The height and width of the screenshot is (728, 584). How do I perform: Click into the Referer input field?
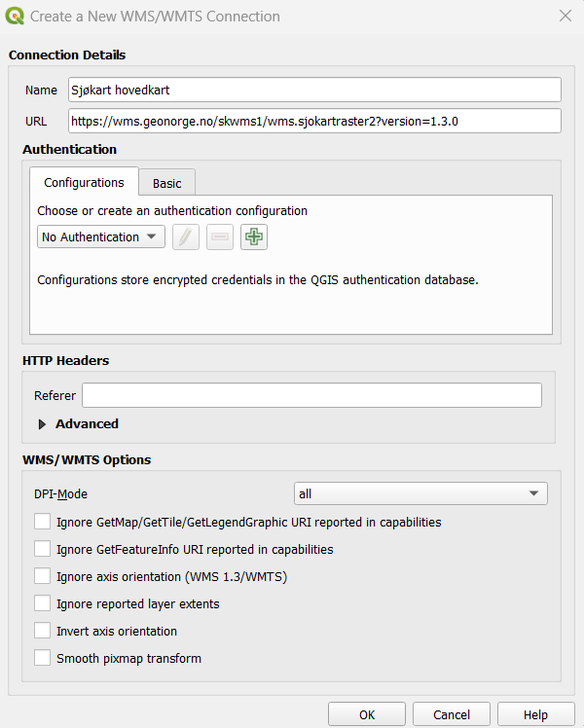pyautogui.click(x=312, y=395)
